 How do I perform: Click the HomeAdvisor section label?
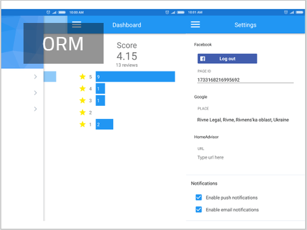[x=206, y=137]
